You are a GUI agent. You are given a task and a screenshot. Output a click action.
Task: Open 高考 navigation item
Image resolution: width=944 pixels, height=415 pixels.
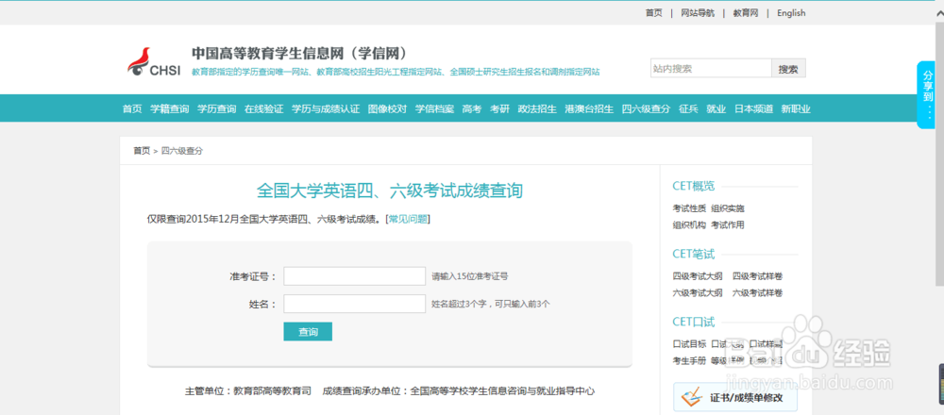click(472, 108)
